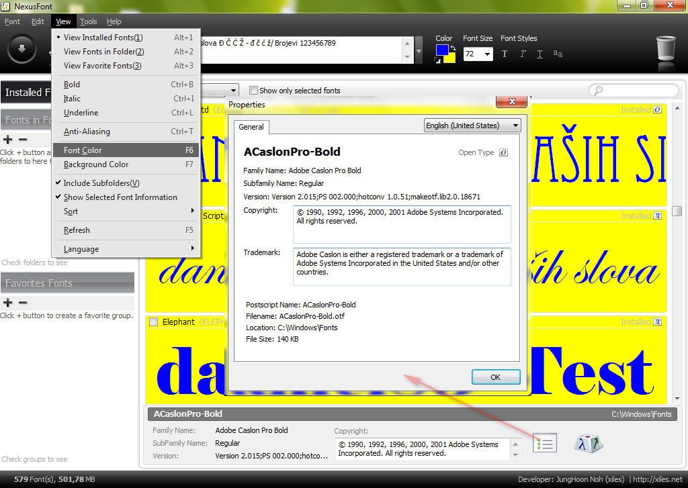Open the xiles.net developer link
The width and height of the screenshot is (688, 488).
pos(658,479)
